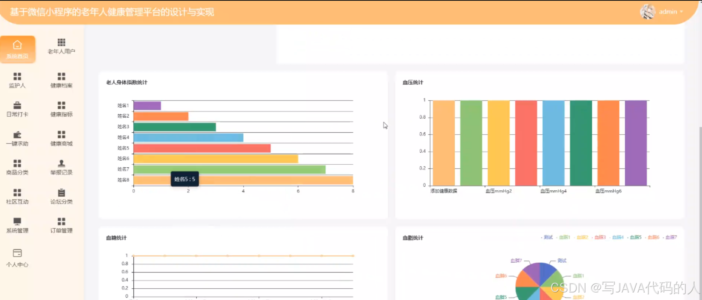
Task: Click the 血脂统计 chart title
Action: (x=413, y=238)
